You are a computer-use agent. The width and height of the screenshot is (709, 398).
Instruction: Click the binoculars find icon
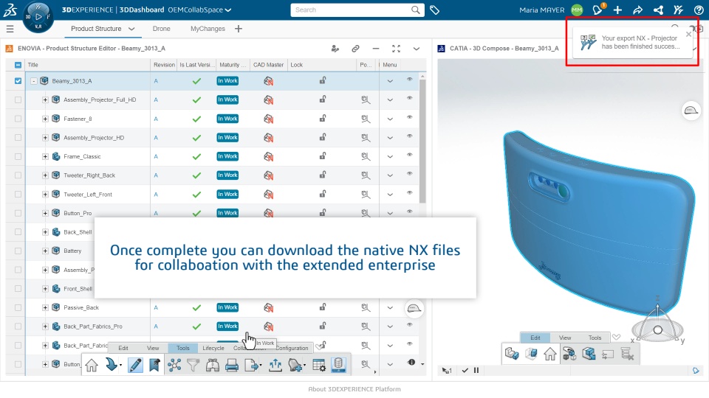213,365
